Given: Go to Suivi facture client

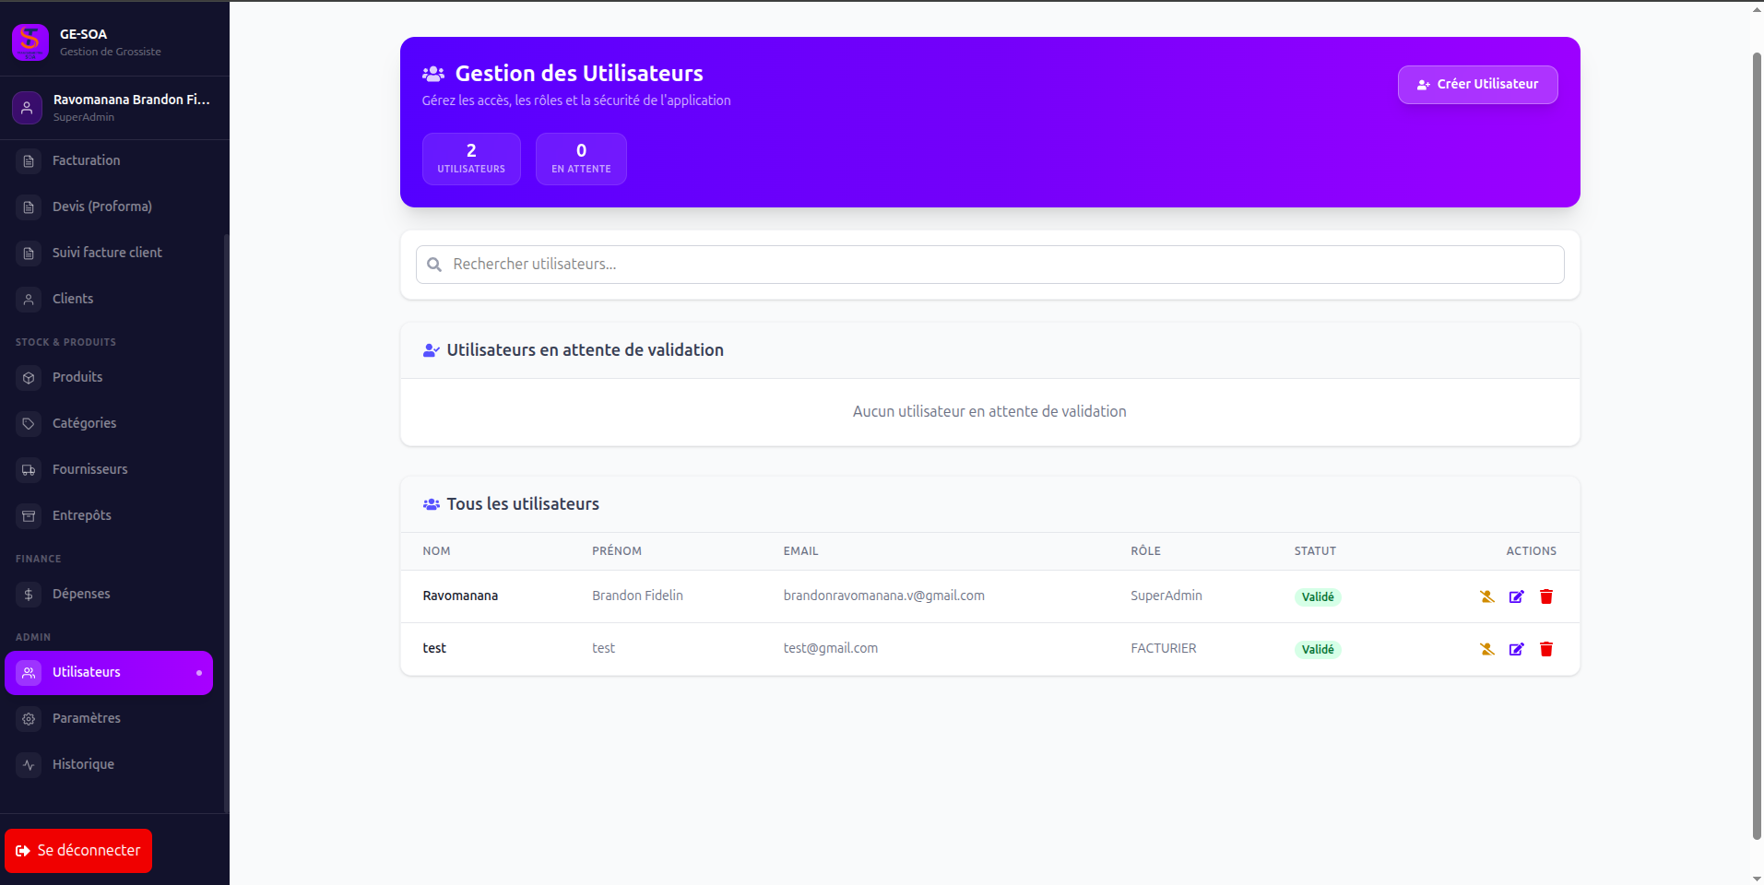Looking at the screenshot, I should tap(109, 254).
